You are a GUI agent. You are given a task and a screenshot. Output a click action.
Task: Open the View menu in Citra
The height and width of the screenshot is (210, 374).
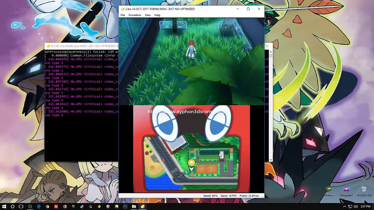[148, 15]
